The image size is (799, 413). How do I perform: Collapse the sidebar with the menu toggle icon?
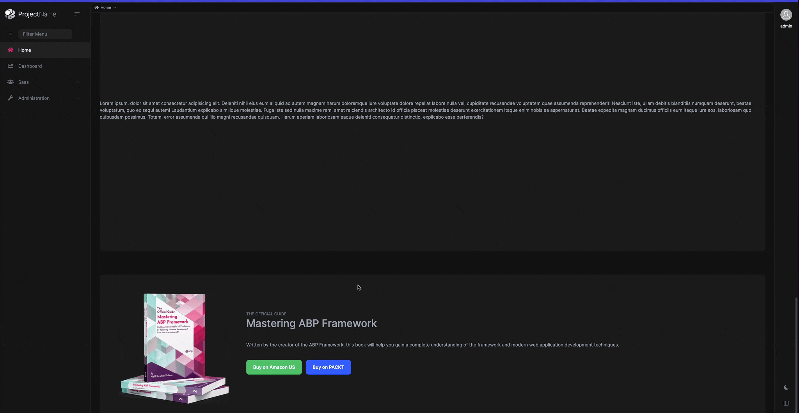(x=77, y=14)
